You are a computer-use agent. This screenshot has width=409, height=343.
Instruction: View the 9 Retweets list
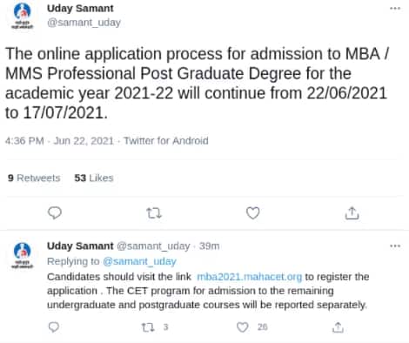click(x=34, y=178)
